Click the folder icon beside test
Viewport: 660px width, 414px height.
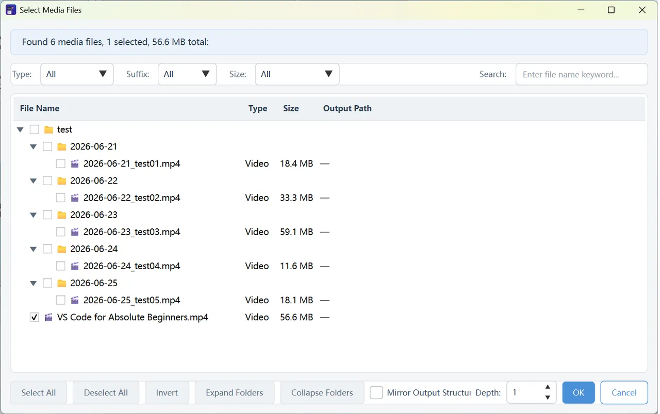click(x=49, y=130)
